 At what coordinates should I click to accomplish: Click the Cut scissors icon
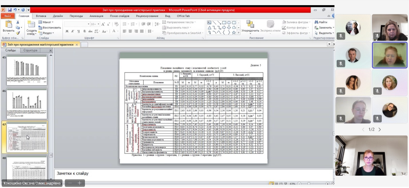tap(18, 22)
